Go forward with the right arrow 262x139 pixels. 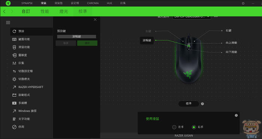[12, 11]
